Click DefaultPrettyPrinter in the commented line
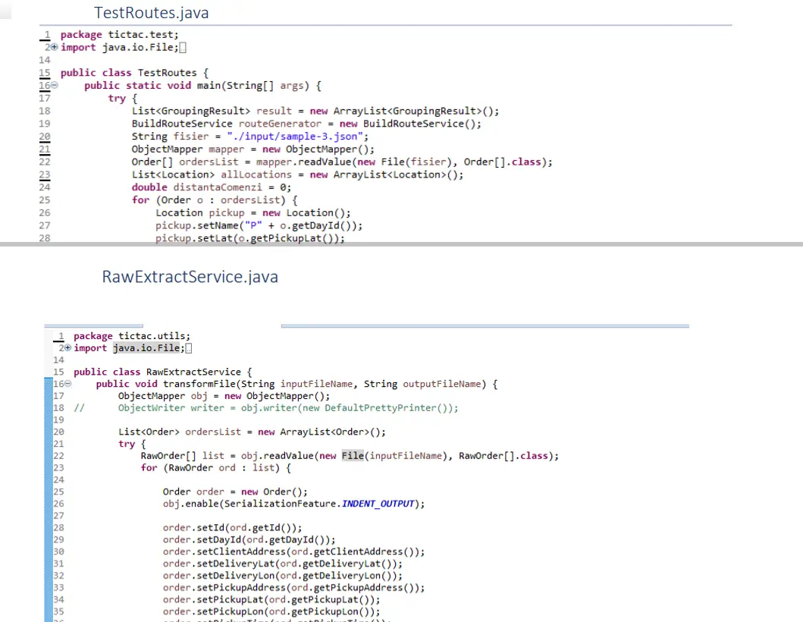The height and width of the screenshot is (622, 803). tap(388, 408)
